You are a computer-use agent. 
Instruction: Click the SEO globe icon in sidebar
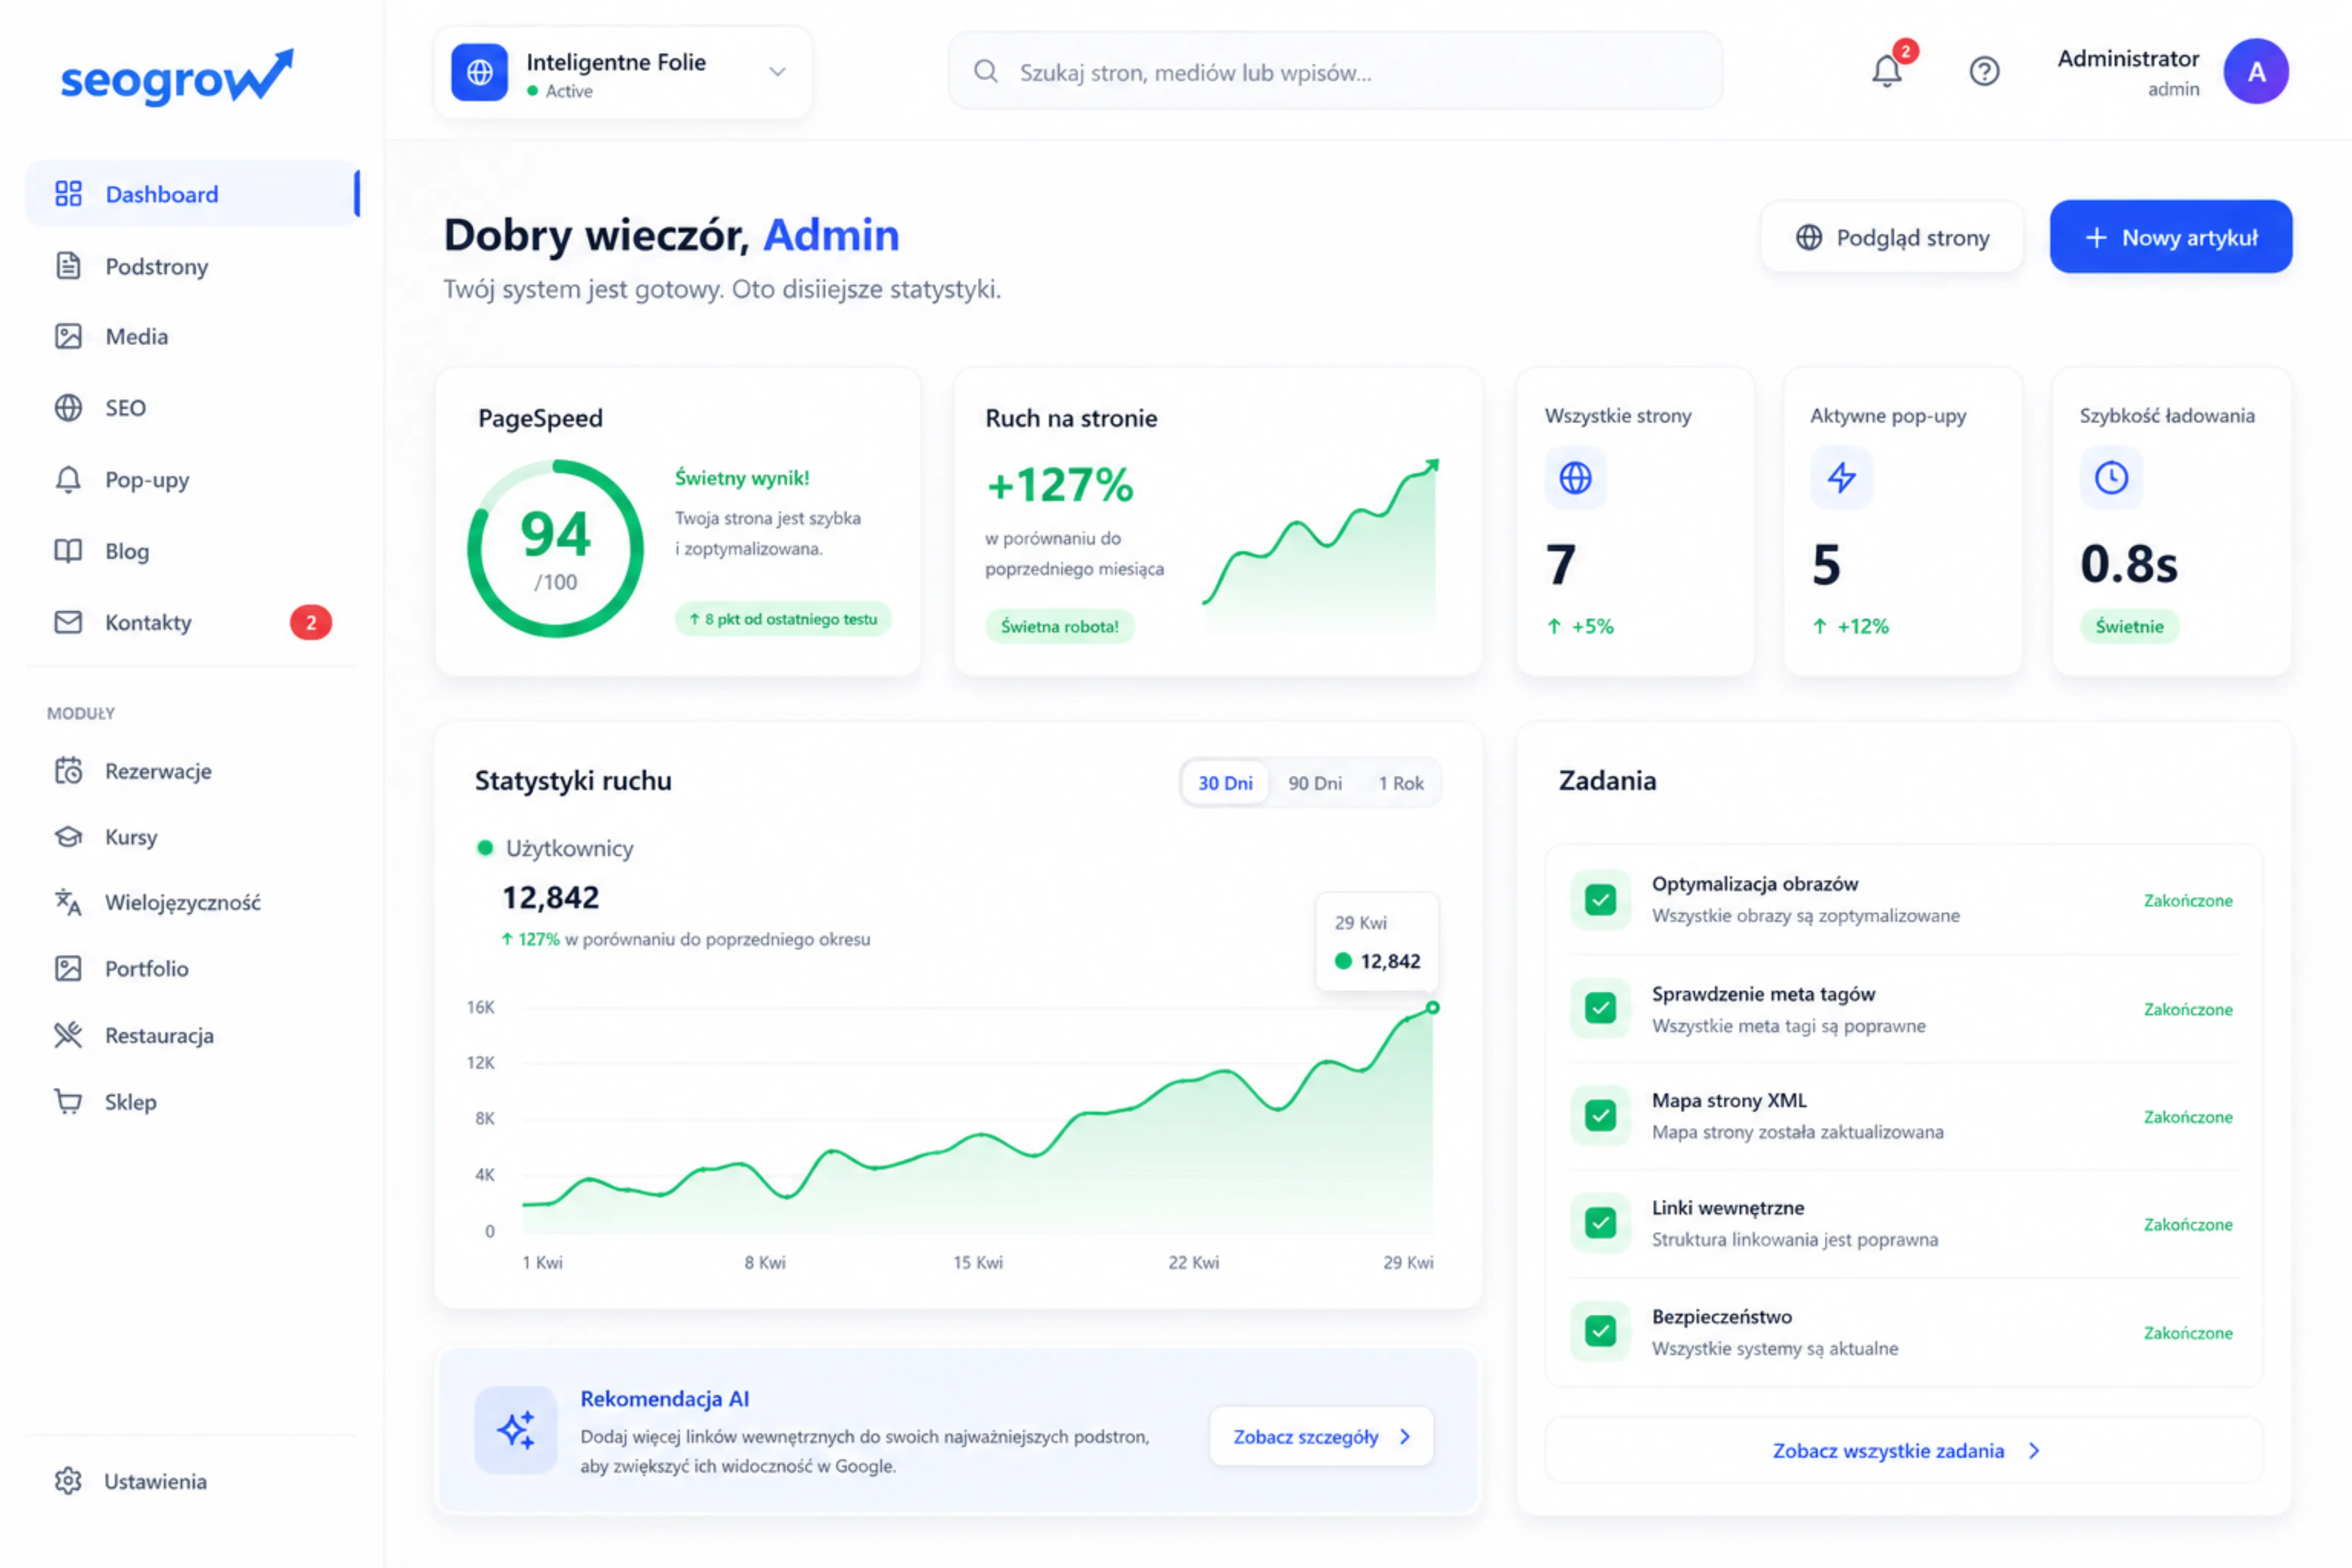68,407
